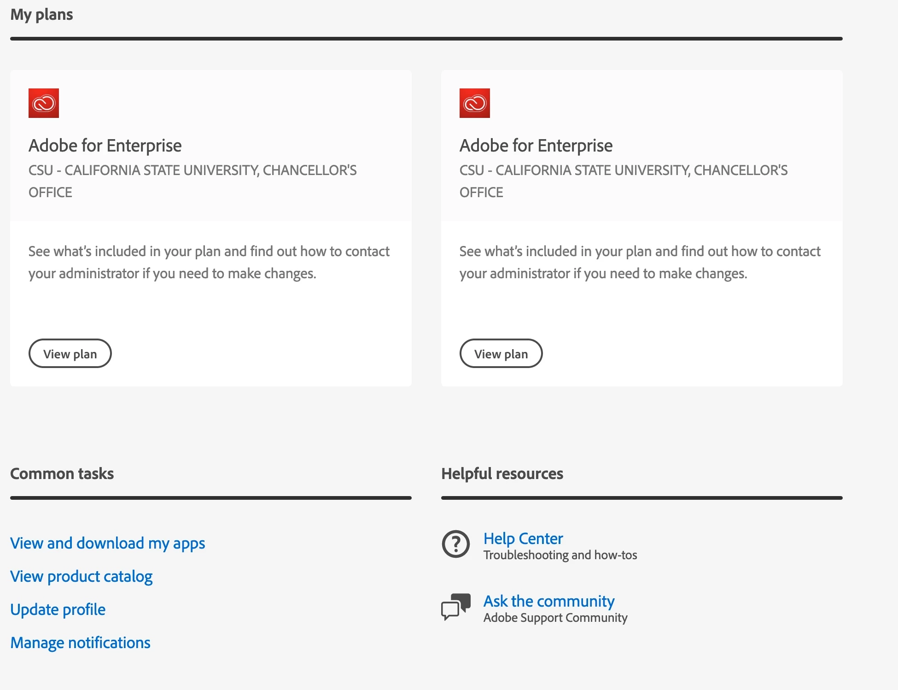Open View plan in the left card
The image size is (898, 690).
point(70,353)
